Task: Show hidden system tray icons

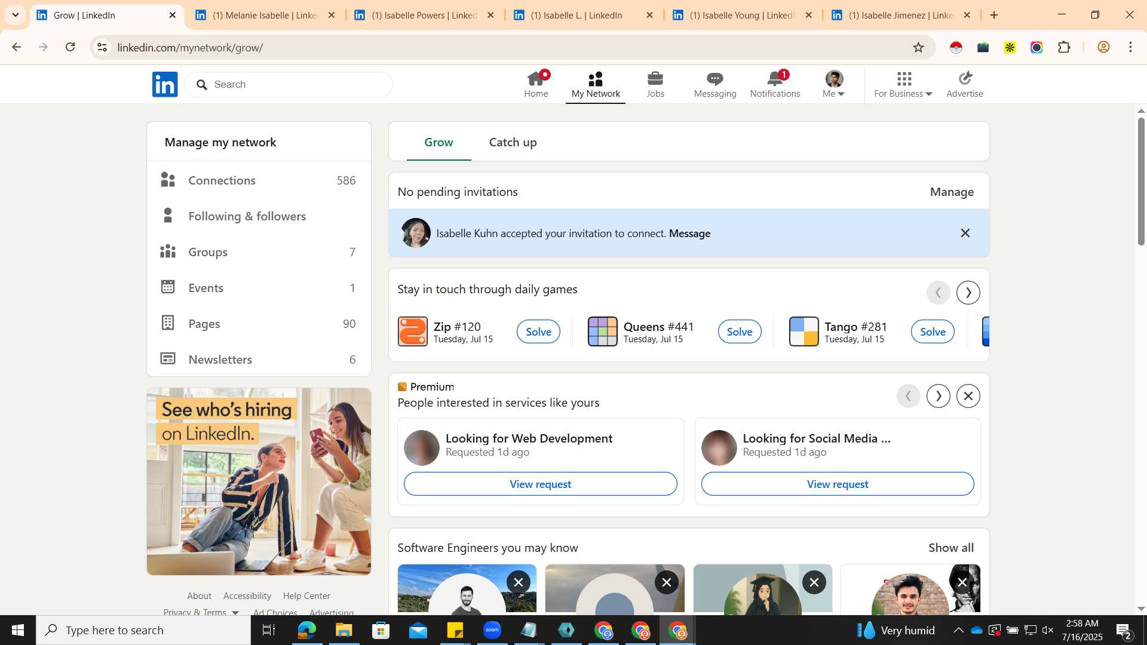Action: [x=958, y=630]
